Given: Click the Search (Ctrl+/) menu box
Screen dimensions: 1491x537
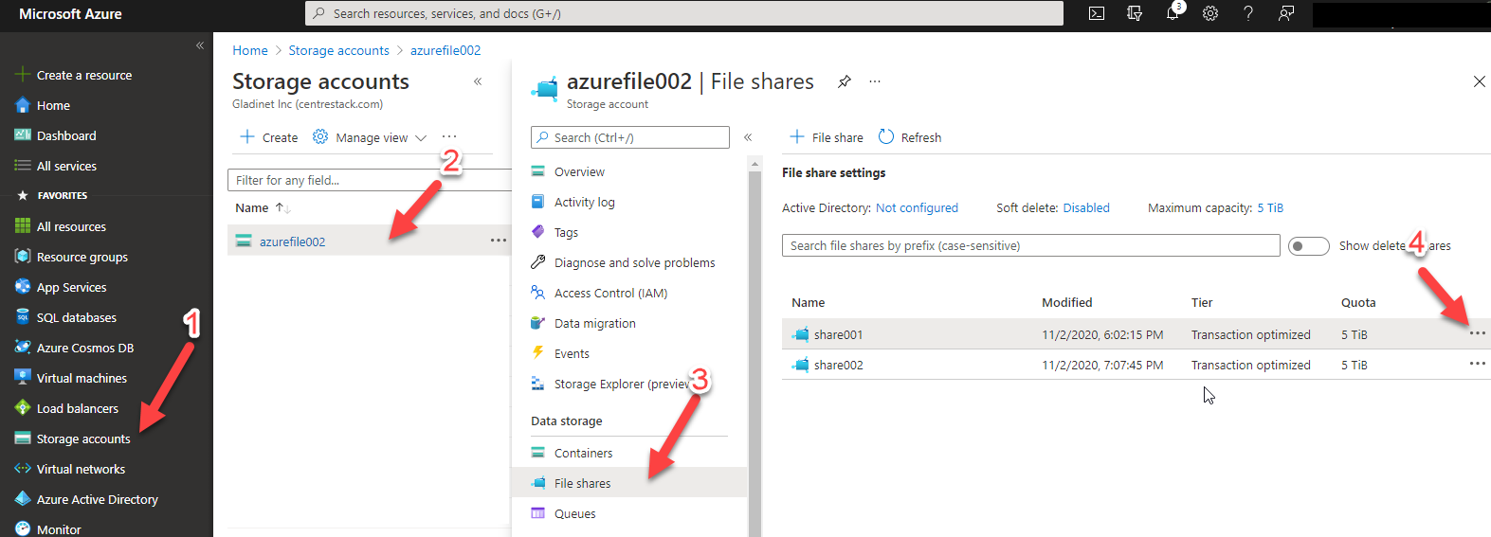Looking at the screenshot, I should pyautogui.click(x=630, y=137).
